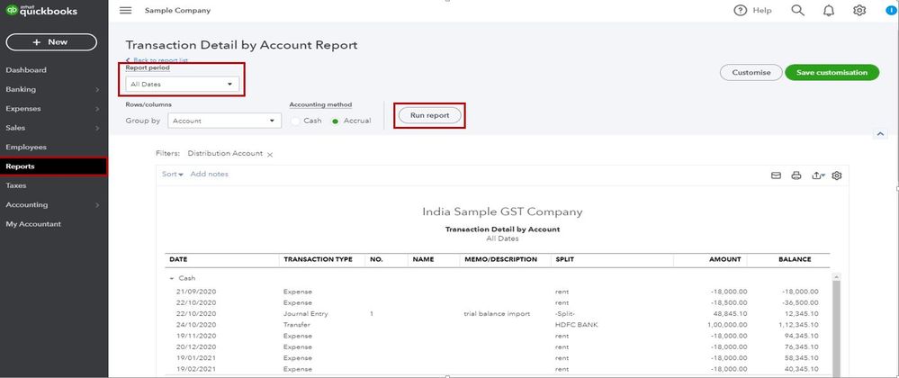Screen dimensions: 899x378
Task: Open the Group by Account dropdown
Action: click(x=225, y=121)
